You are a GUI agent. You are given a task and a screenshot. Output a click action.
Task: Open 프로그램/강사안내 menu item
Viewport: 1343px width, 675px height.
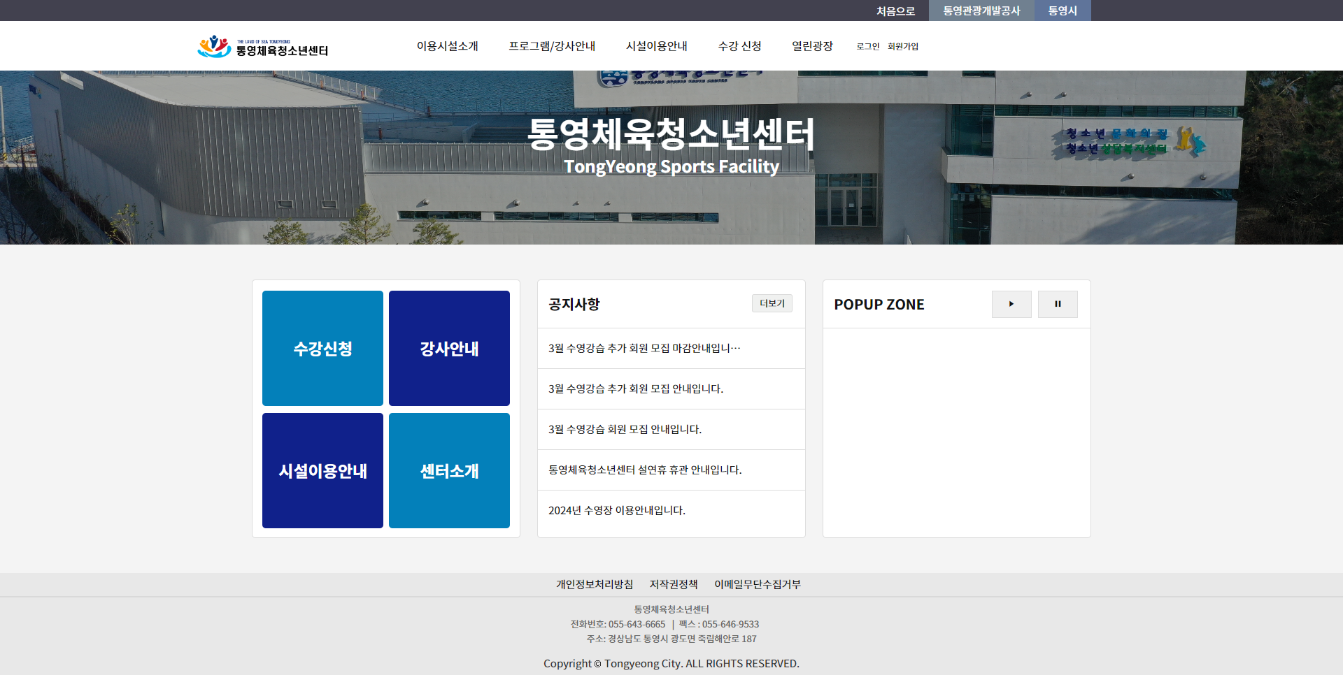(551, 46)
